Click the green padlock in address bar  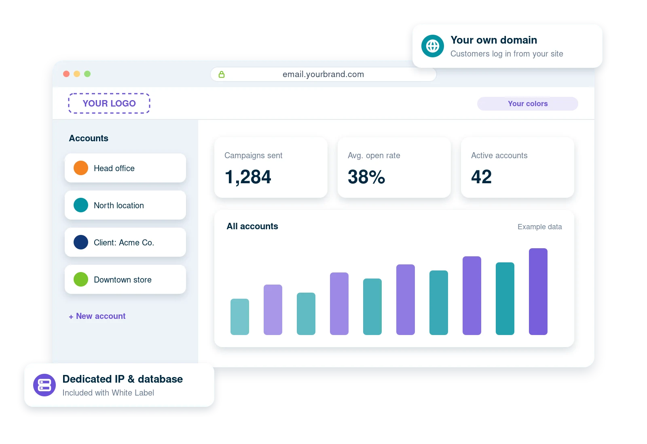[222, 74]
